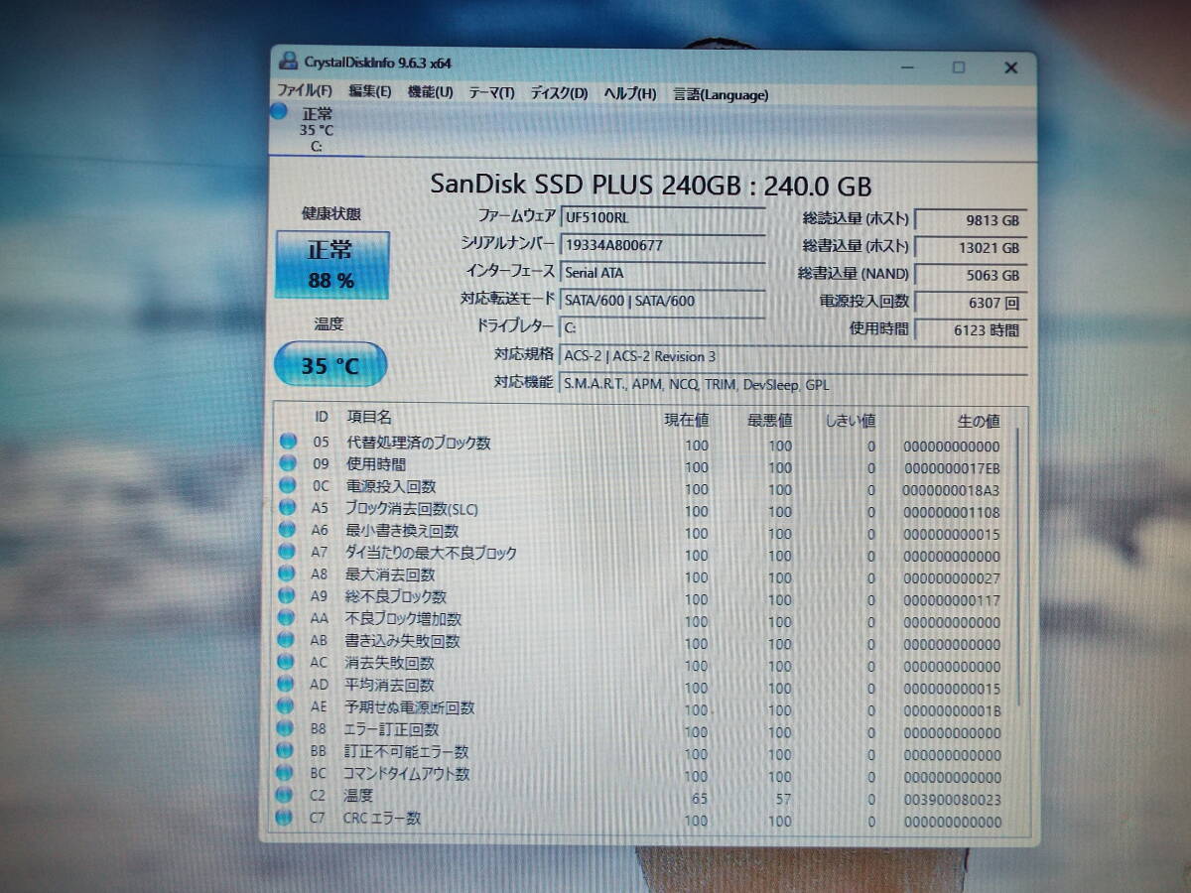Click the status circle icon for row C7
This screenshot has width=1191, height=893.
(286, 818)
